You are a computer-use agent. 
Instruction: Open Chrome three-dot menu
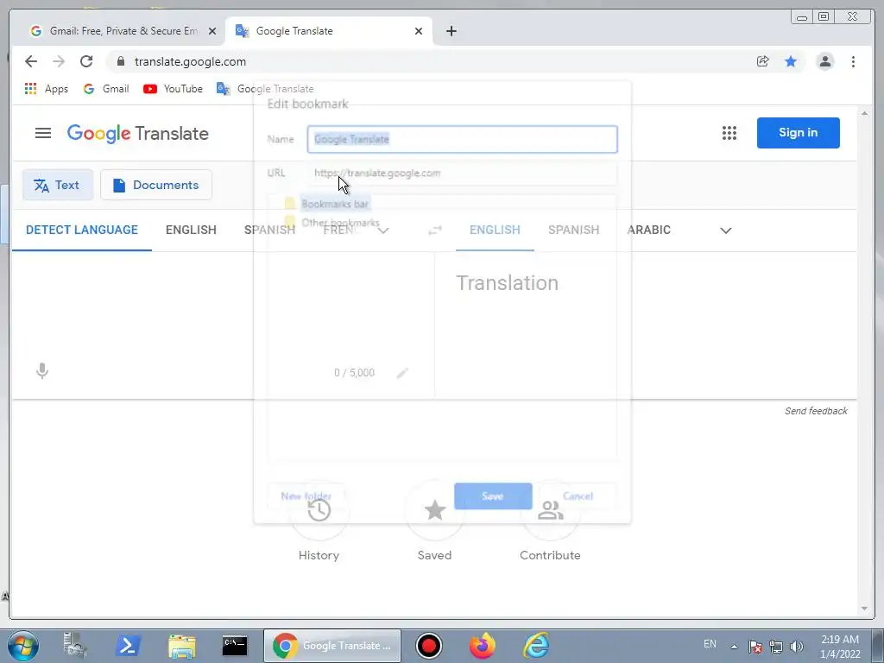coord(853,61)
